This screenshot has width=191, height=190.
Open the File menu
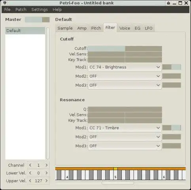click(8, 9)
